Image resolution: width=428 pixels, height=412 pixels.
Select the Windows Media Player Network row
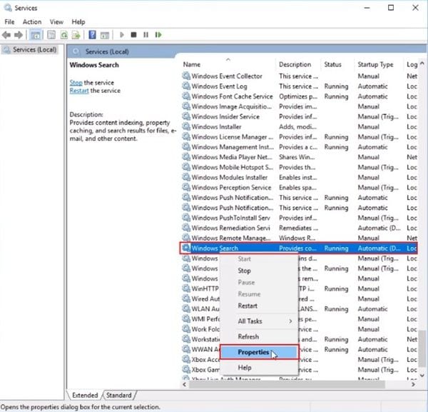click(x=299, y=157)
